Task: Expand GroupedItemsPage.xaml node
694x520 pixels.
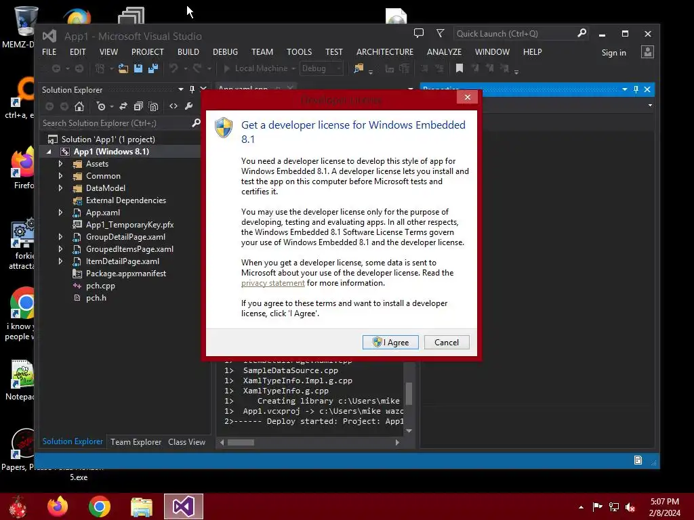Action: 60,249
